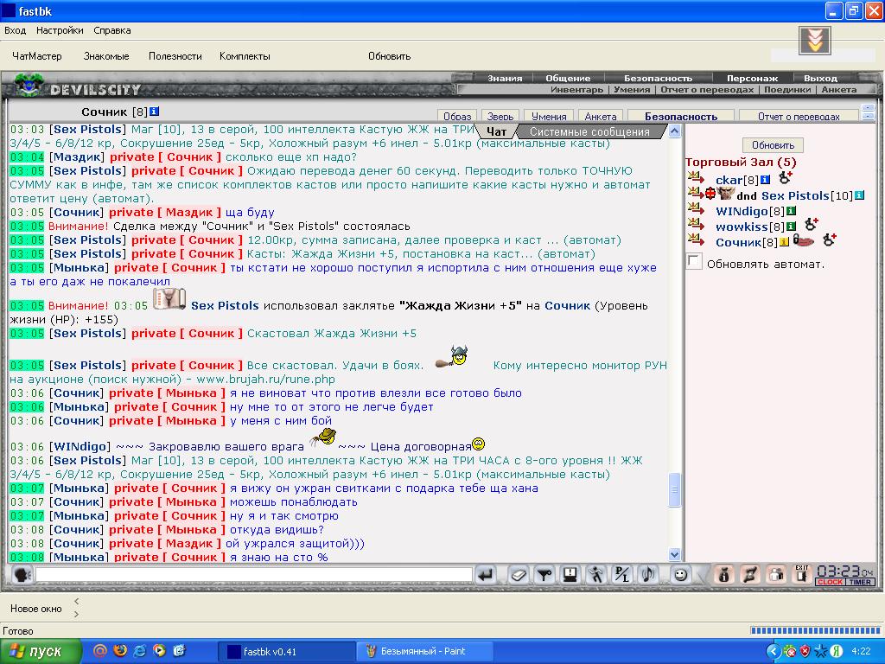
Task: Click the funnel filter icon in chat toolbar
Action: point(544,575)
